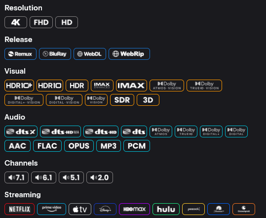Select the WebRip release badge

[x=129, y=54]
